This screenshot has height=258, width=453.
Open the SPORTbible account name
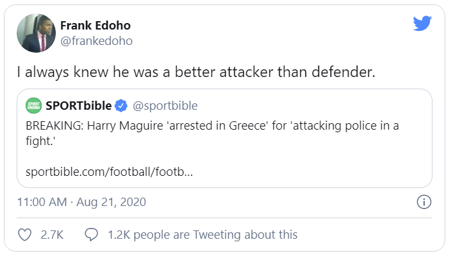pyautogui.click(x=78, y=105)
